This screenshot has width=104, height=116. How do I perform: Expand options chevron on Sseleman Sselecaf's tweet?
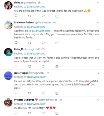tap(98, 23)
